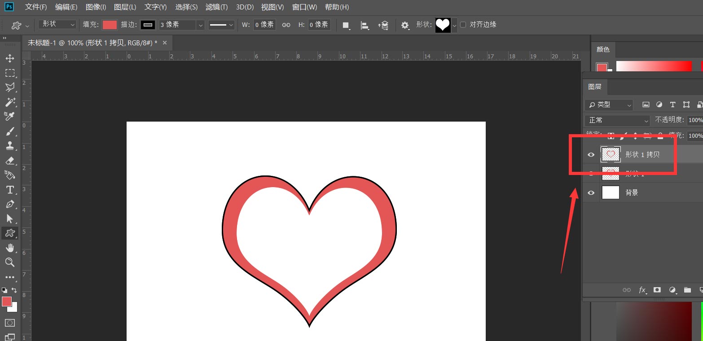
Task: Filter layers by adjustment layers icon
Action: [x=659, y=105]
